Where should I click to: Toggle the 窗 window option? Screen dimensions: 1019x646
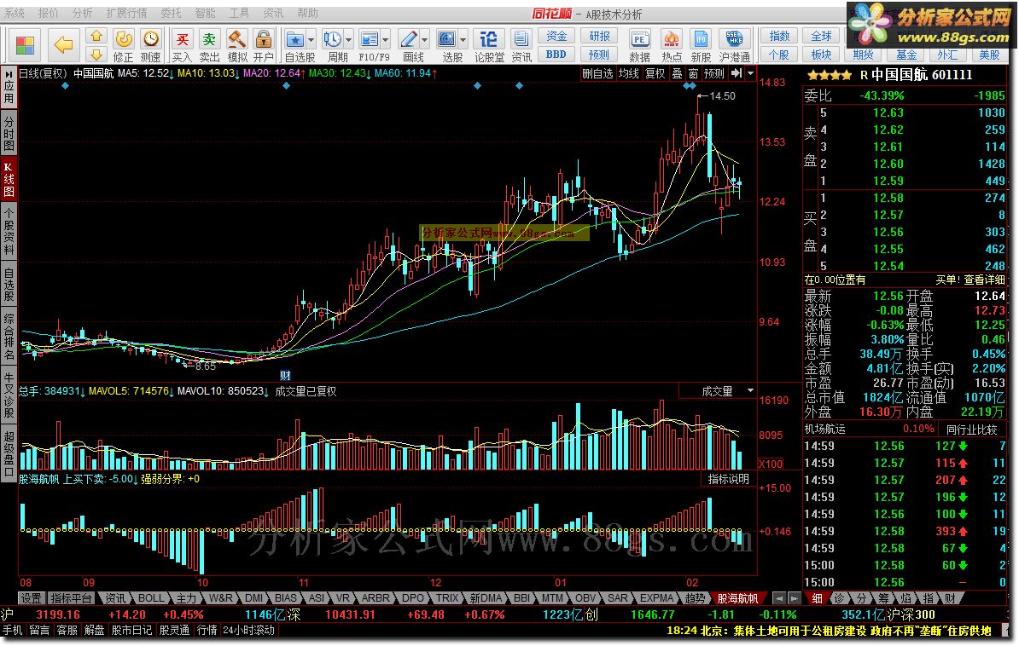693,73
